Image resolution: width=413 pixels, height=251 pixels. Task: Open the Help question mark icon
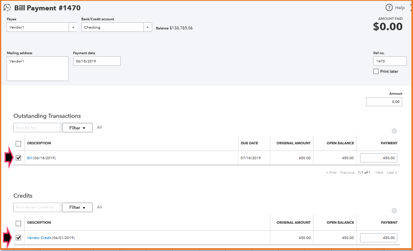pyautogui.click(x=389, y=7)
